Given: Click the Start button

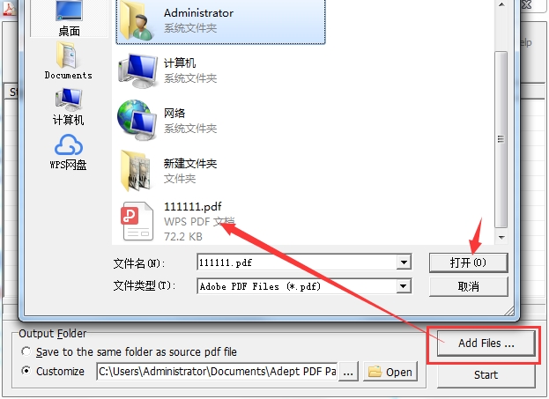Looking at the screenshot, I should coord(486,375).
